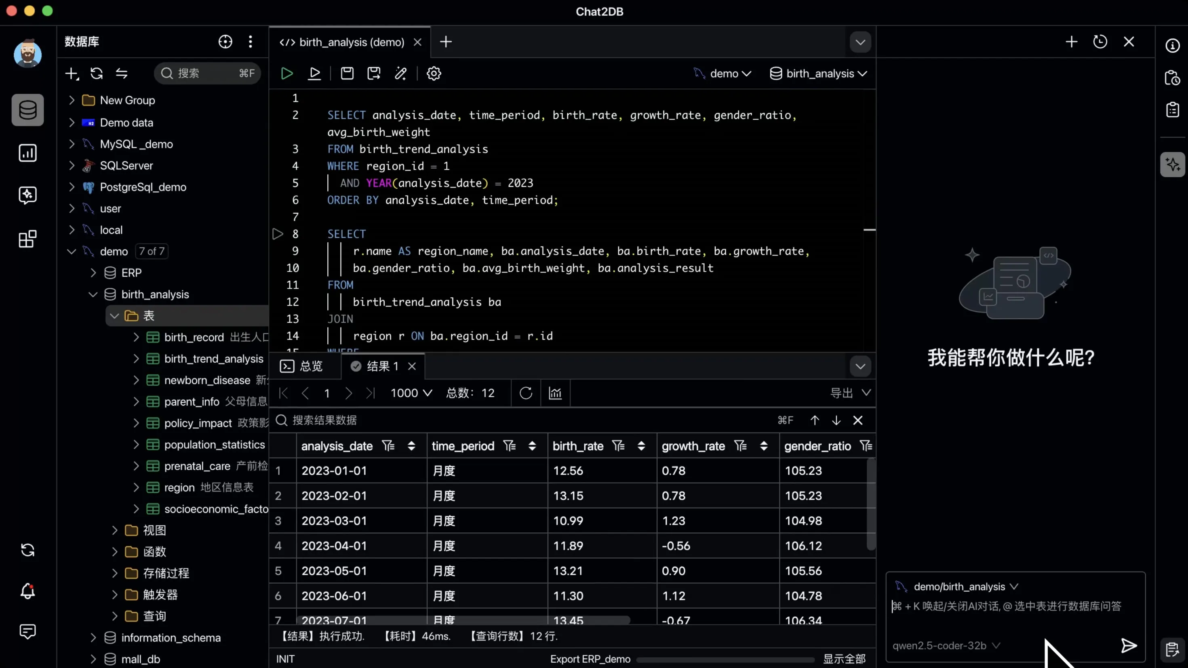Close the 结果 1 result tab

[412, 366]
